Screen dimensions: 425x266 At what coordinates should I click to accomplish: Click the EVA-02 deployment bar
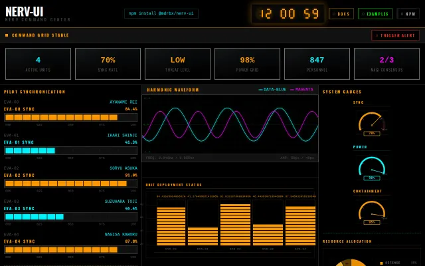(235, 225)
